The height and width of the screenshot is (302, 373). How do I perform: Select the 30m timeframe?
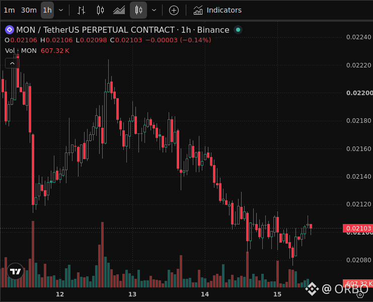tap(29, 10)
